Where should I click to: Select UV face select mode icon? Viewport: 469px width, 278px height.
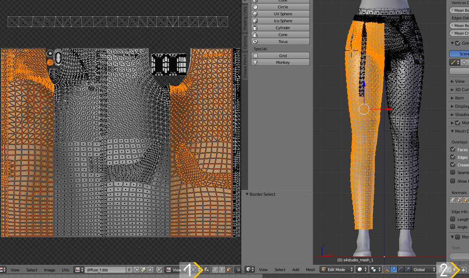coord(229,270)
